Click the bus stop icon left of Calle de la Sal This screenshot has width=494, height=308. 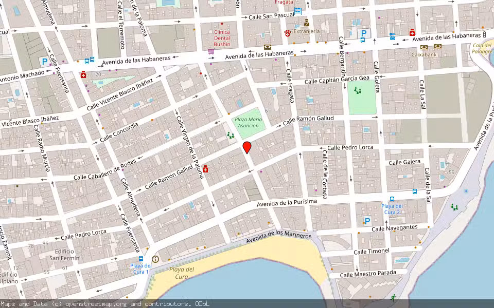(415, 191)
